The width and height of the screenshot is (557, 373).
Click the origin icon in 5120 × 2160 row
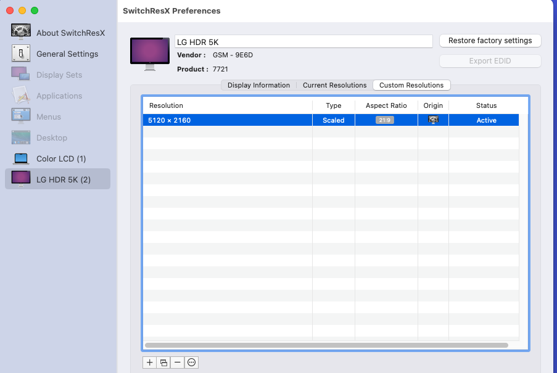[433, 120]
